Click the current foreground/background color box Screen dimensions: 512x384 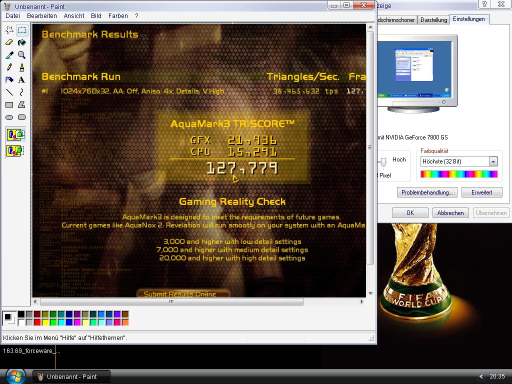tap(9, 318)
